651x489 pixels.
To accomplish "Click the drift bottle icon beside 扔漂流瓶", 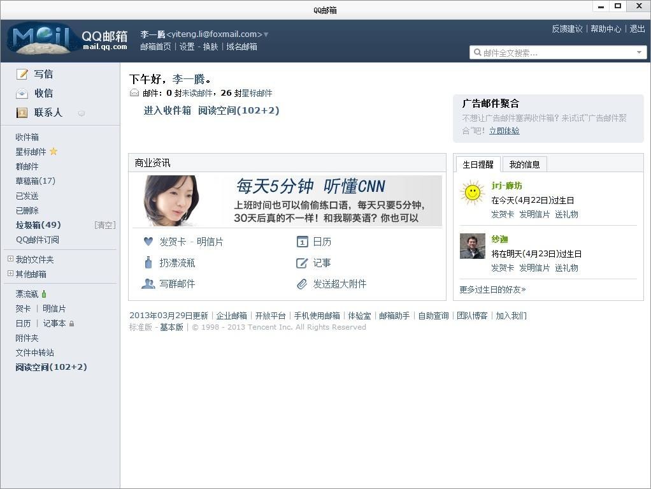I will [148, 263].
